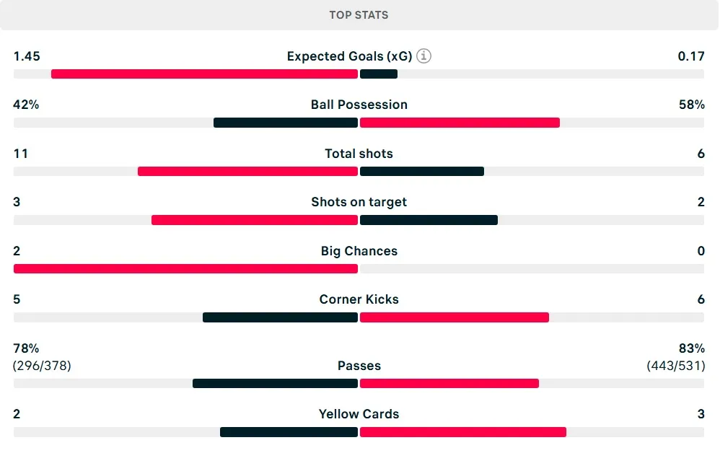Viewport: 720px width, 453px height.
Task: Click the 443/531 passes value
Action: coord(676,366)
